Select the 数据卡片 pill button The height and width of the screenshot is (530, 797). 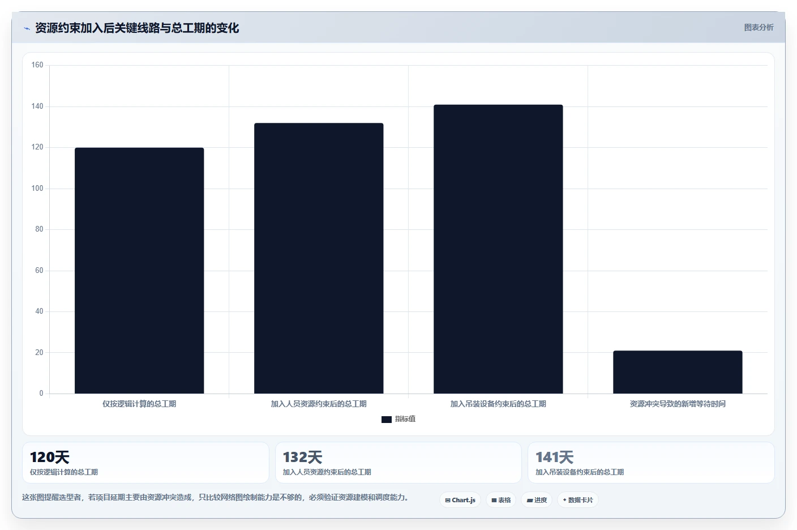point(578,500)
